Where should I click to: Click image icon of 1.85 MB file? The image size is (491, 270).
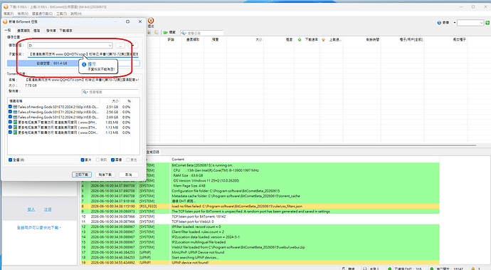[15, 123]
